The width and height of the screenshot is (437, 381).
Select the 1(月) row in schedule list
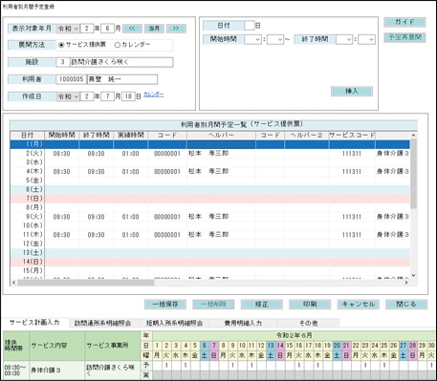coord(209,144)
